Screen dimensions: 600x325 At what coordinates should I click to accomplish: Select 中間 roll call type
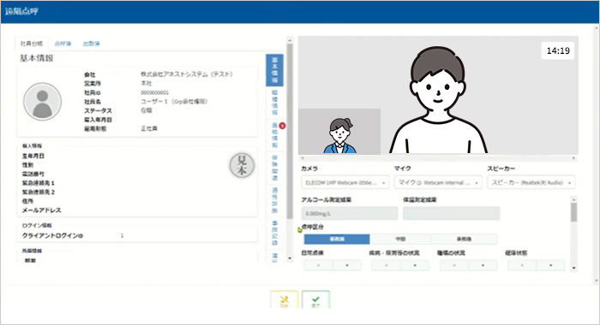click(400, 239)
